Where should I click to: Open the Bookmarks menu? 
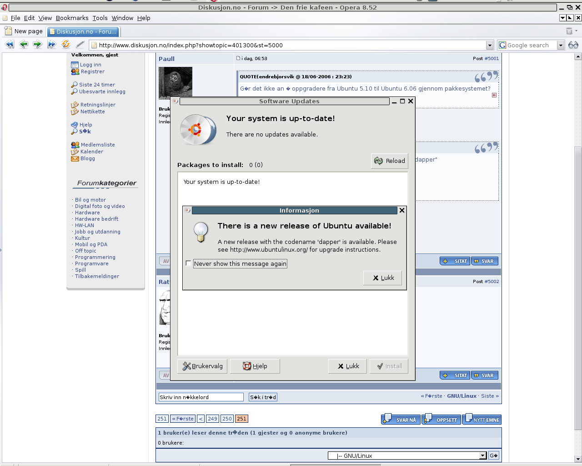pyautogui.click(x=72, y=18)
